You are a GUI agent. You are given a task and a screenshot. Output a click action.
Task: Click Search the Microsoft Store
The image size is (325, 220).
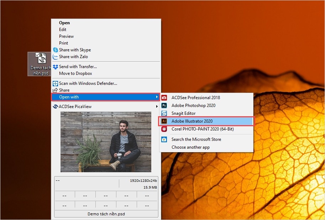[196, 139]
